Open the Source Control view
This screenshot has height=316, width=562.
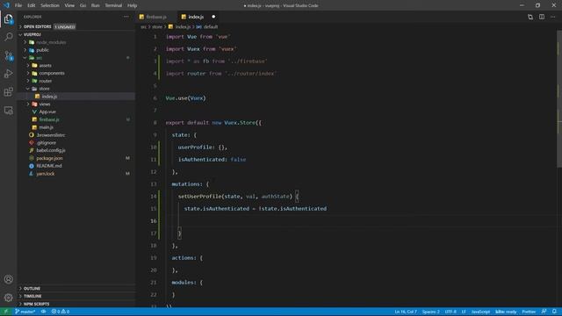[x=8, y=55]
